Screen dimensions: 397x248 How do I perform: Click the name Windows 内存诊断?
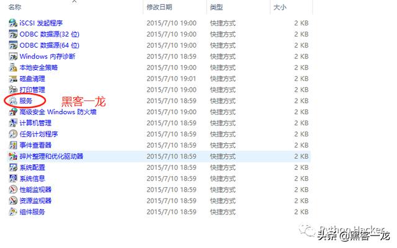(x=47, y=56)
